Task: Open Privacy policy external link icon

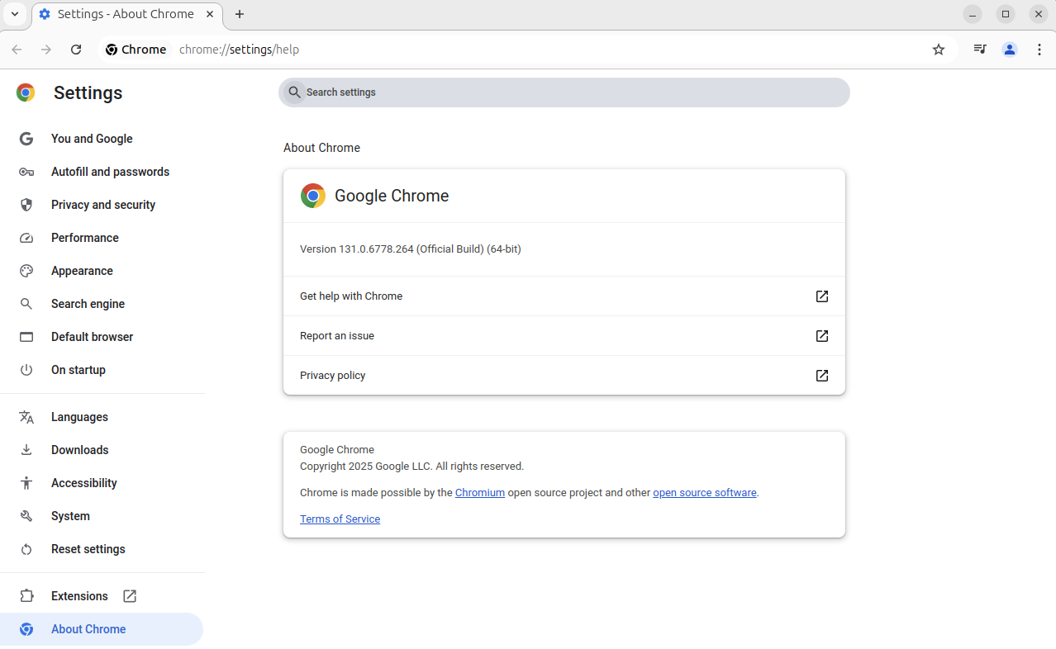Action: [822, 376]
